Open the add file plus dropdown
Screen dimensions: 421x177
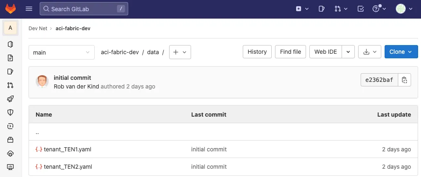(180, 52)
